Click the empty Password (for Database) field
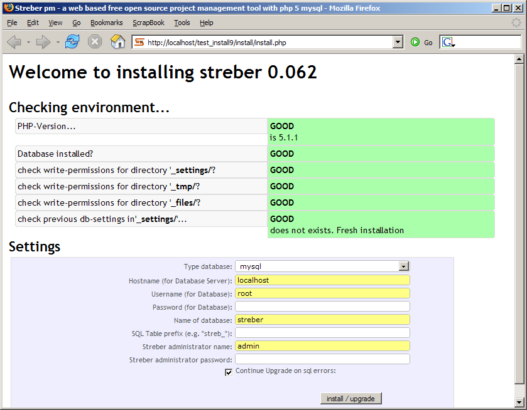The image size is (527, 410). point(322,307)
